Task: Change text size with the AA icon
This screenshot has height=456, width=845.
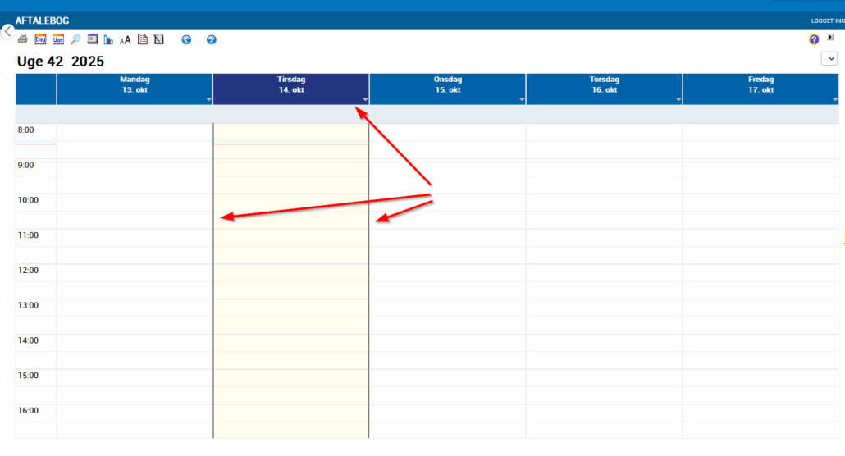Action: coord(126,39)
